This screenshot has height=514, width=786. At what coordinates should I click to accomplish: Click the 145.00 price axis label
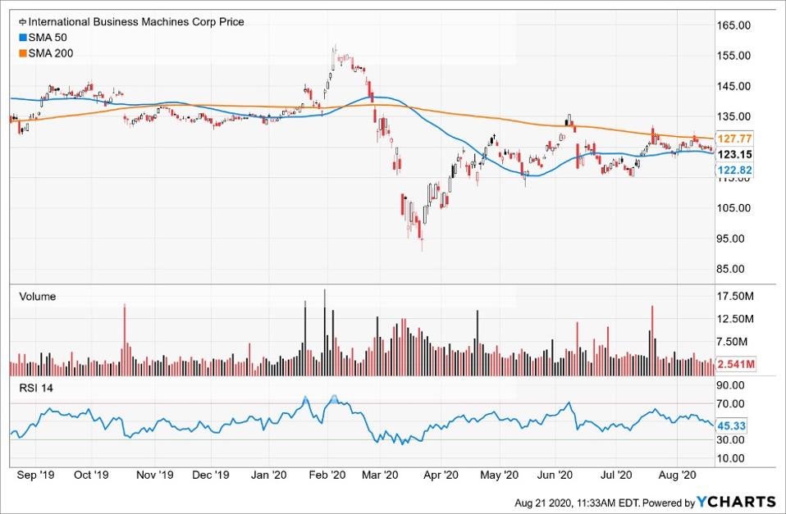pyautogui.click(x=734, y=86)
